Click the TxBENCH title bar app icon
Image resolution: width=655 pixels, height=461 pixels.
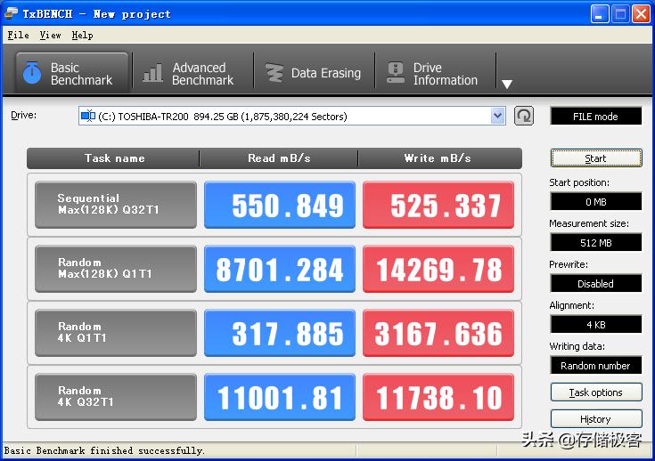pyautogui.click(x=11, y=13)
